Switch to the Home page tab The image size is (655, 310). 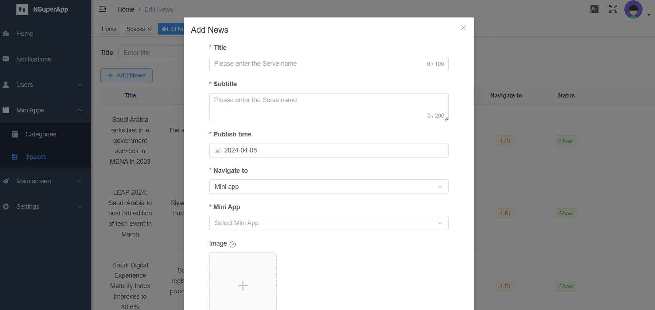(109, 29)
